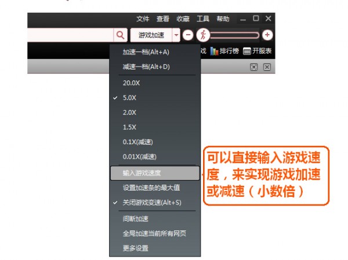Viewport: 348px width, 260px height.
Task: Click the panel fullscreen square icon
Action: 254,67
